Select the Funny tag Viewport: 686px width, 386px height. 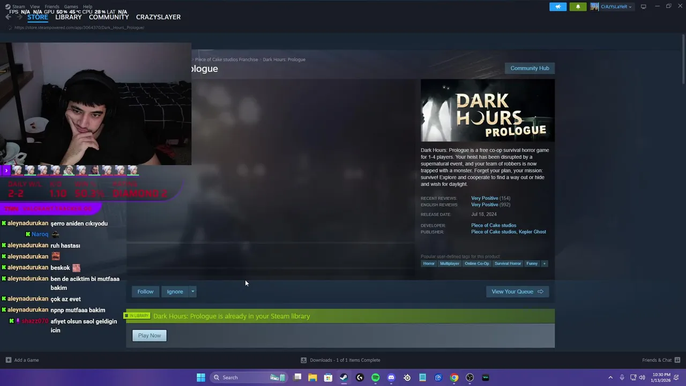tap(532, 263)
